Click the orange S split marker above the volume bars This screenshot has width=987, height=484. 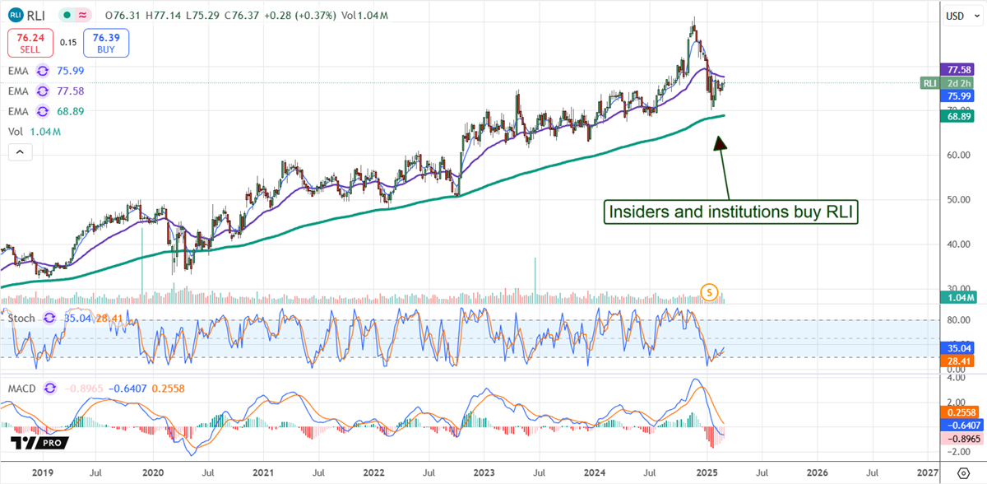click(x=709, y=291)
